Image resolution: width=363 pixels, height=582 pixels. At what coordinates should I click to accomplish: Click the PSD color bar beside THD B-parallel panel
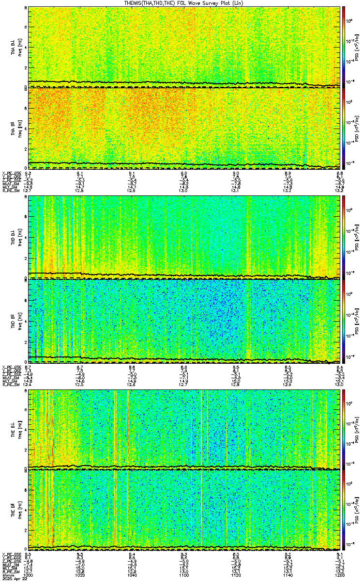(x=343, y=321)
